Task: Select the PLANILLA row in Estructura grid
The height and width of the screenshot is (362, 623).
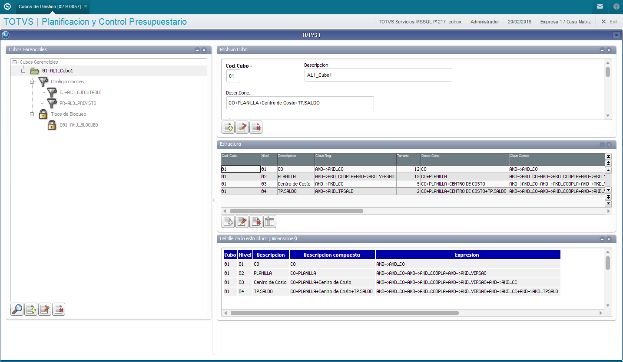Action: tap(413, 176)
